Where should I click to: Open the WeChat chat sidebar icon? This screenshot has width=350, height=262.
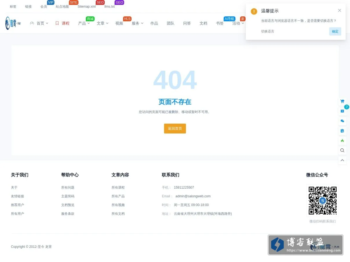(342, 121)
